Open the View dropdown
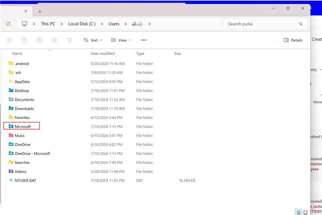The height and width of the screenshot is (215, 322). pyautogui.click(x=121, y=40)
